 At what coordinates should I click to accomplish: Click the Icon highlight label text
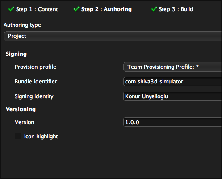[x=41, y=137]
